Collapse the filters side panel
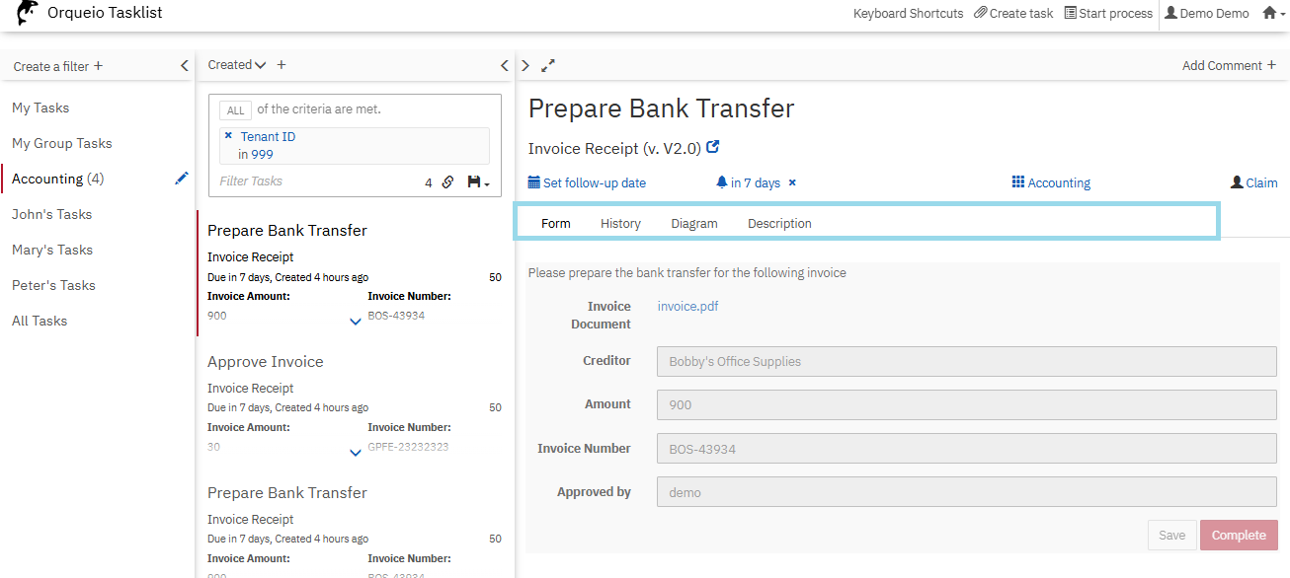Image resolution: width=1290 pixels, height=578 pixels. (x=184, y=66)
